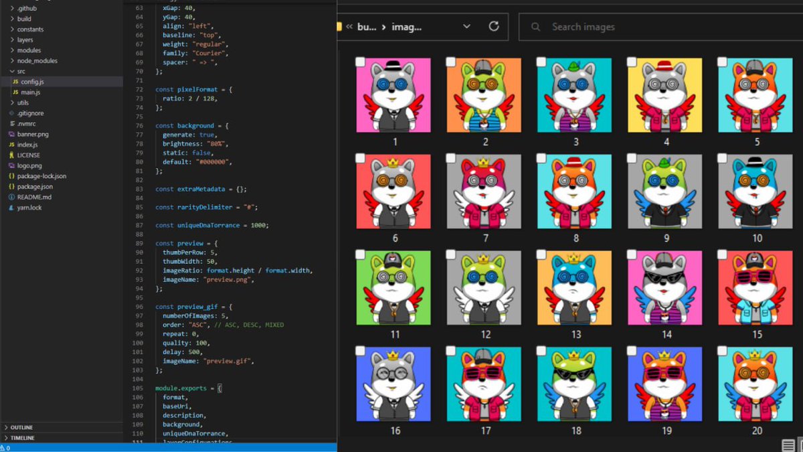The height and width of the screenshot is (452, 803).
Task: Tick the checkbox on image 18
Action: pyautogui.click(x=541, y=351)
